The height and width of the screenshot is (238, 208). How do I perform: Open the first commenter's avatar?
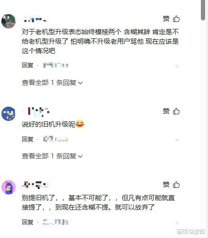click(9, 21)
